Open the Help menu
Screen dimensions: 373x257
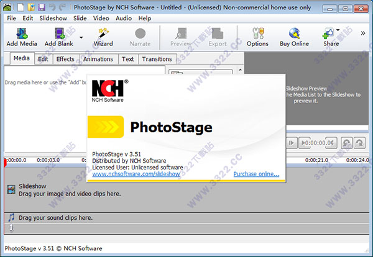(x=145, y=18)
